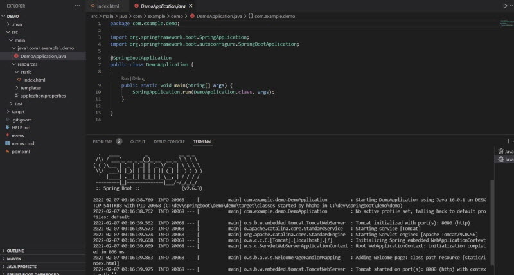Collapse the static folder
The image size is (514, 275).
click(42, 72)
